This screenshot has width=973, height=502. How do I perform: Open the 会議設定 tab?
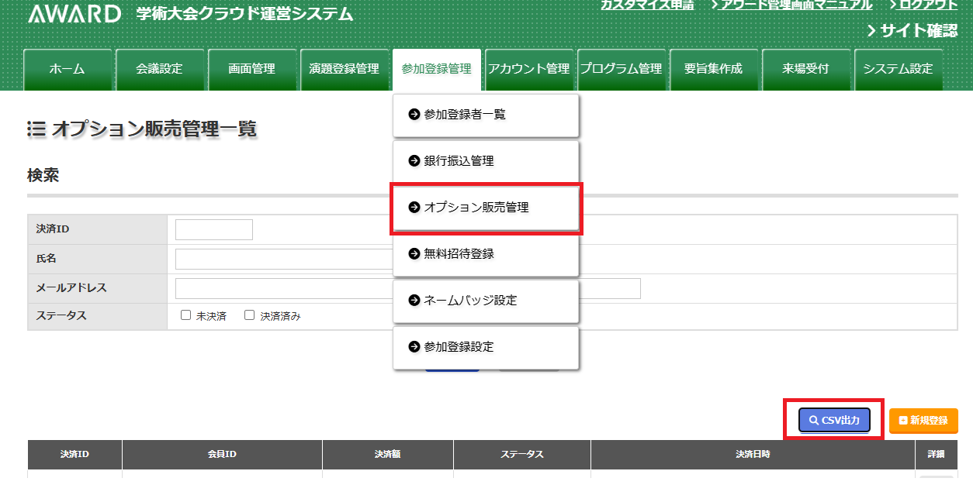pos(160,69)
